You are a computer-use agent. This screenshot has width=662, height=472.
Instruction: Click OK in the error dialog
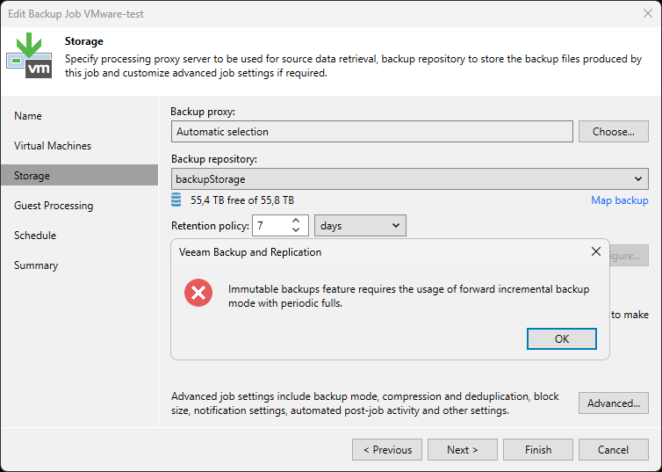tap(562, 339)
